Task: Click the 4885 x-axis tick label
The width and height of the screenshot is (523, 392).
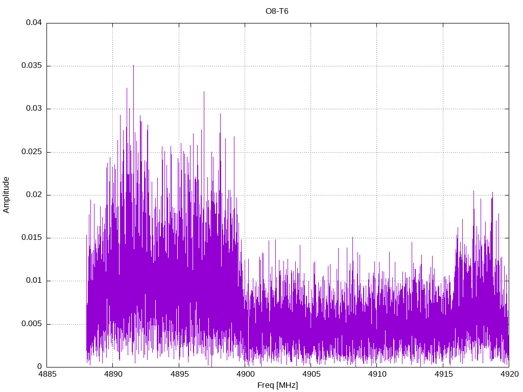Action: tap(46, 375)
